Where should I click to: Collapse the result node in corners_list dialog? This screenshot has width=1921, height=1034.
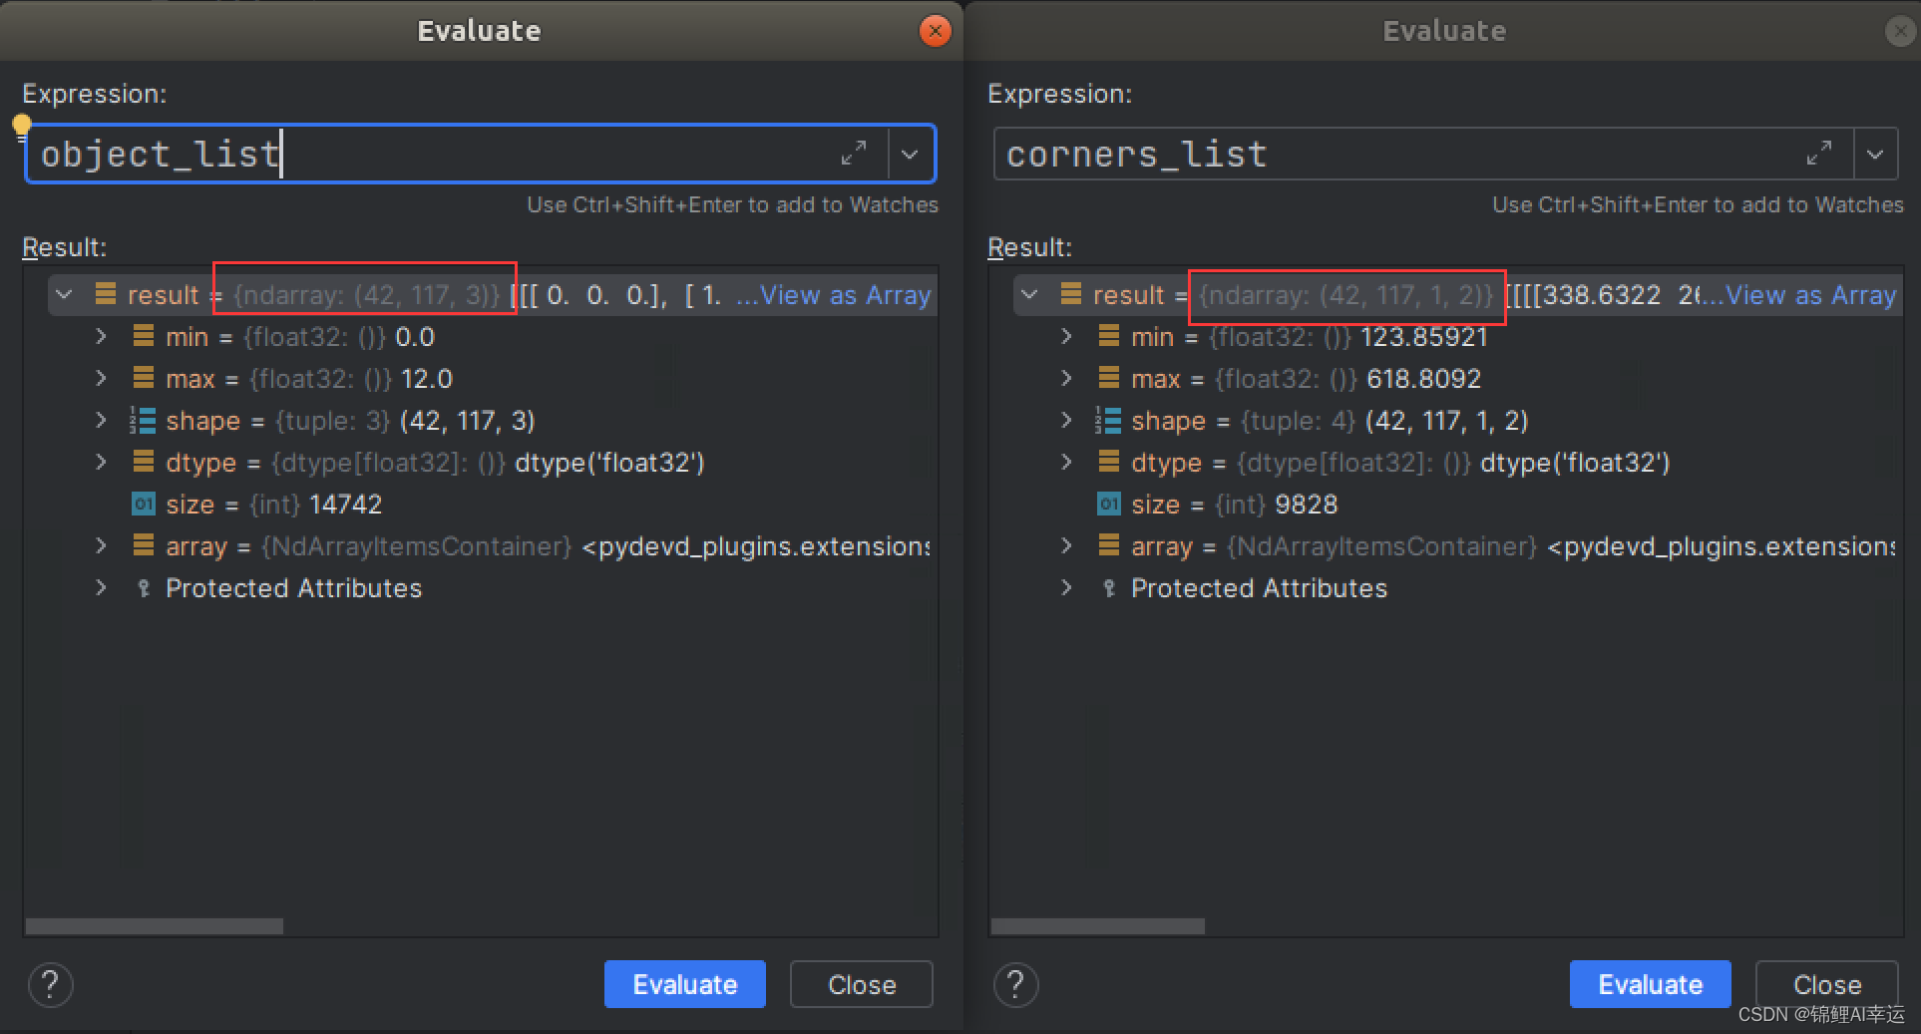click(x=1030, y=295)
